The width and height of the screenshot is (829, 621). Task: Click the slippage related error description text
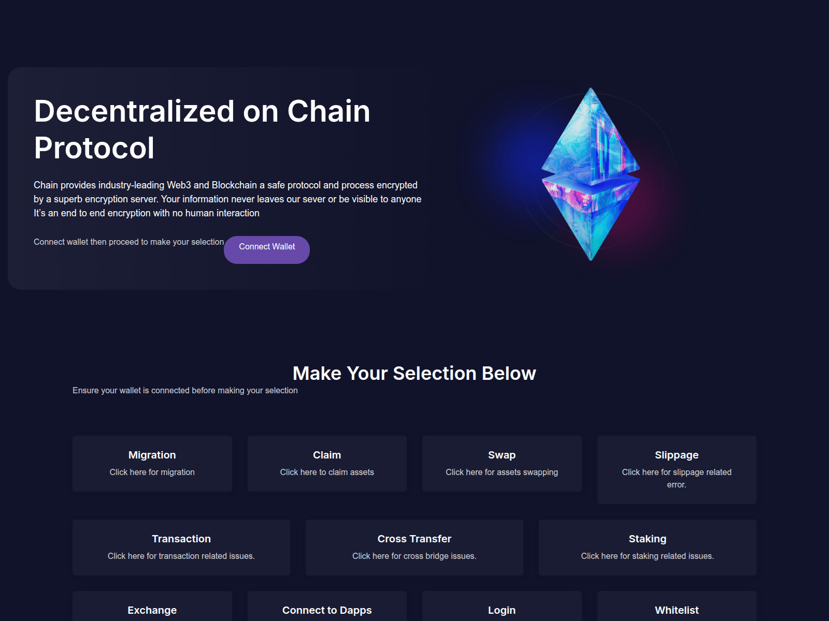click(676, 478)
